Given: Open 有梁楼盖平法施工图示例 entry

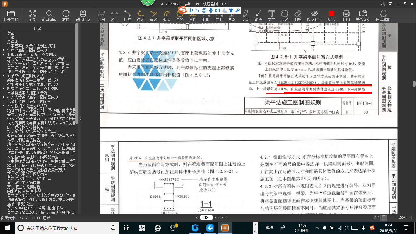Looking at the screenshot, I should pos(27,93).
